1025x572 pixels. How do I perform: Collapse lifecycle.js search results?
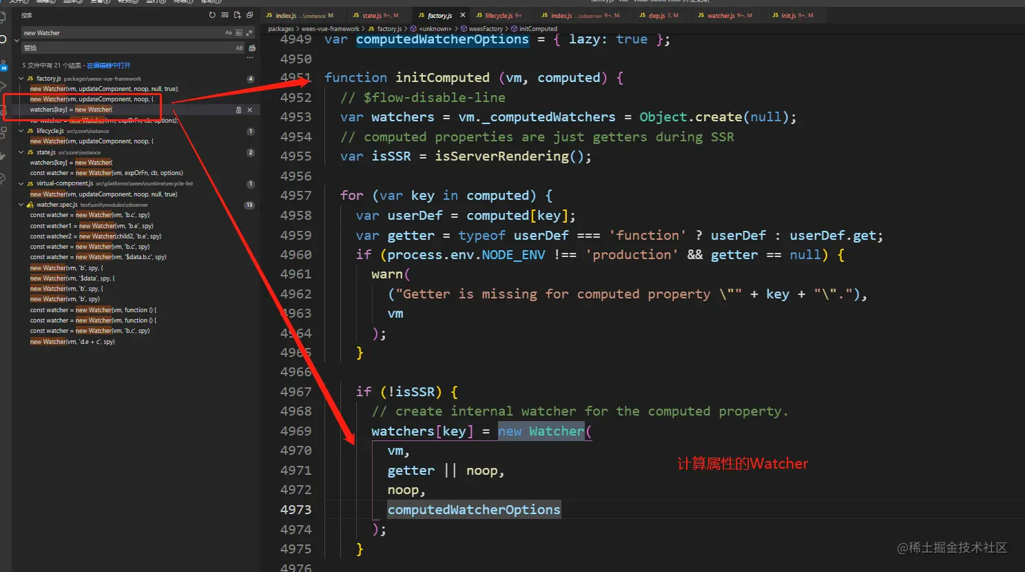click(x=21, y=131)
